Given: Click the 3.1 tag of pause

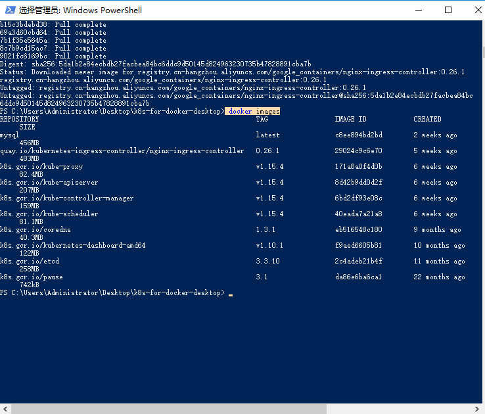Looking at the screenshot, I should (x=262, y=277).
